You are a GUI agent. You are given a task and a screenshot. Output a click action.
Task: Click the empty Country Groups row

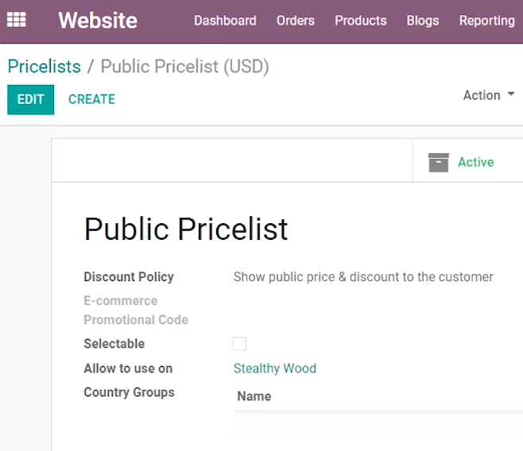(378, 423)
